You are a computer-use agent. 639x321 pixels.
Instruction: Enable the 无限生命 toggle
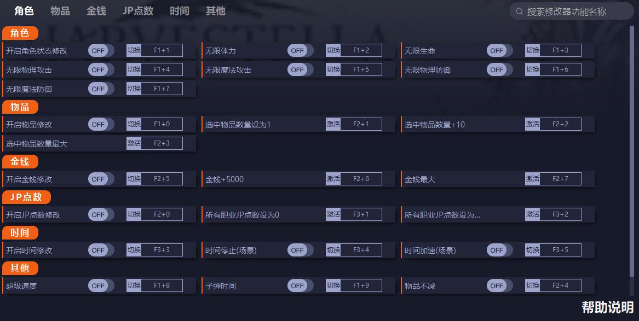point(499,50)
